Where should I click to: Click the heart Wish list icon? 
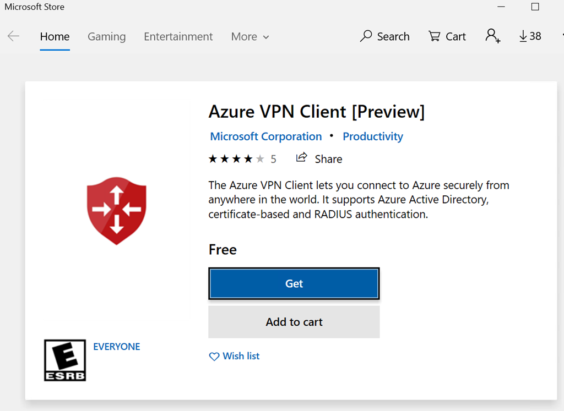tap(214, 357)
